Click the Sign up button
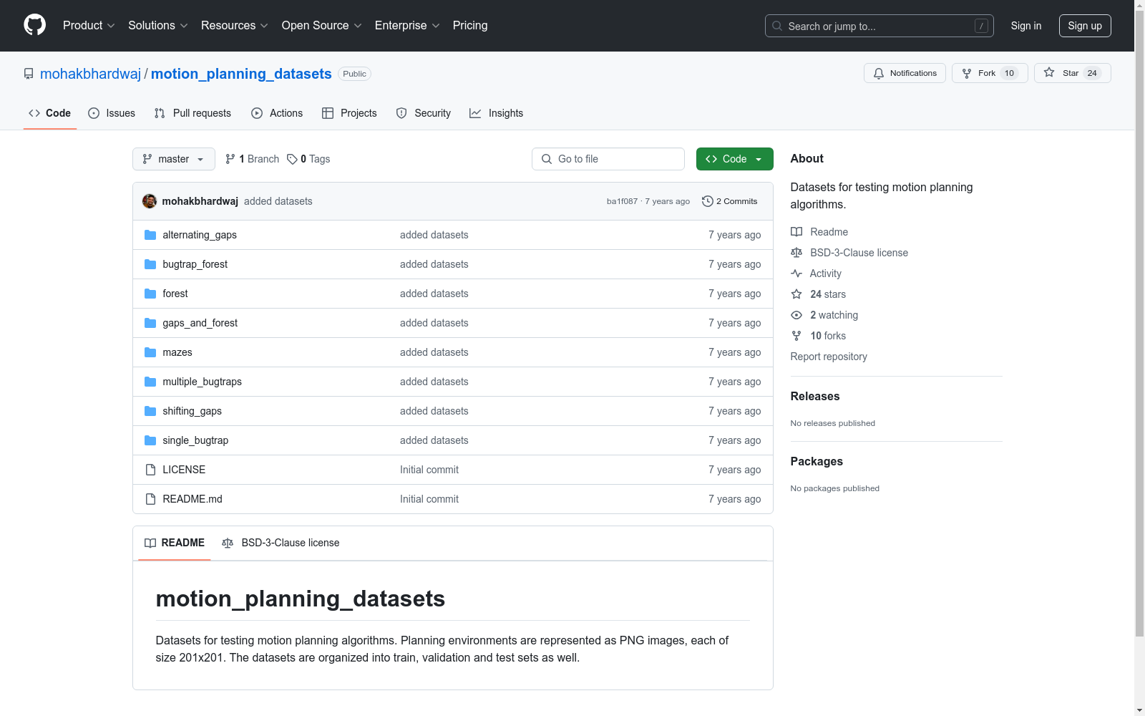Image resolution: width=1145 pixels, height=716 pixels. pos(1085,26)
